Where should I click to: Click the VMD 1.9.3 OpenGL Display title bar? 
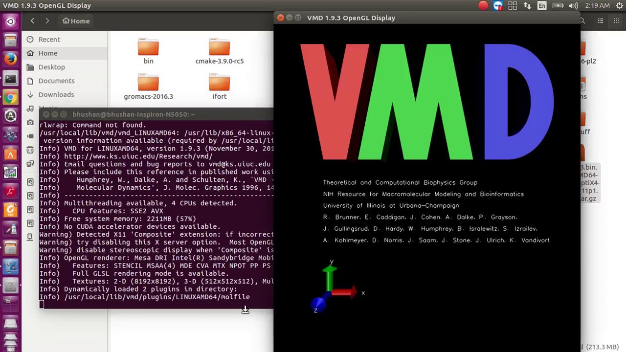pyautogui.click(x=427, y=18)
